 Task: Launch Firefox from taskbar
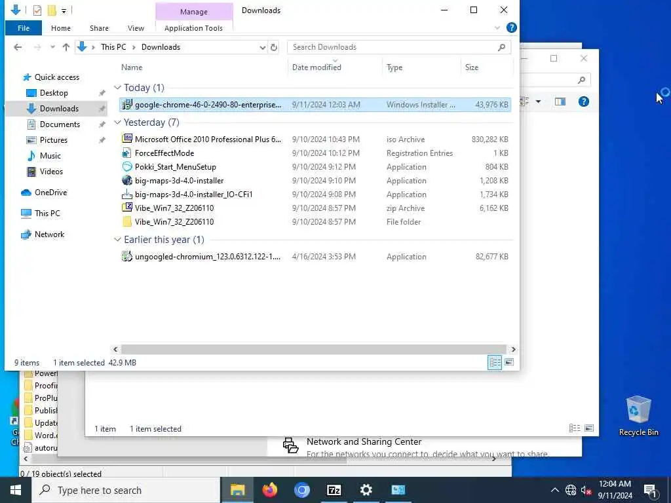coord(269,490)
